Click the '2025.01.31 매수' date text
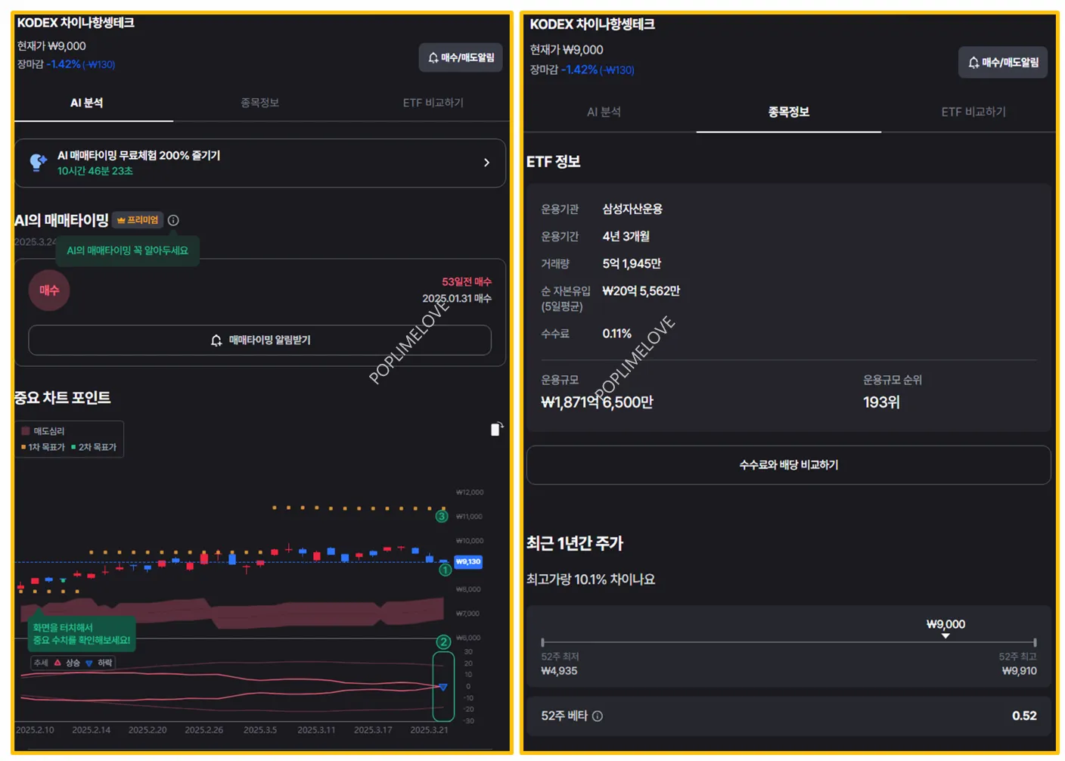The width and height of the screenshot is (1065, 761). tap(457, 298)
